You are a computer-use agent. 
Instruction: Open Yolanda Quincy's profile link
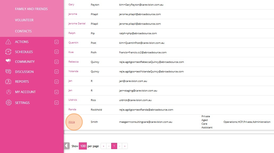73,71
